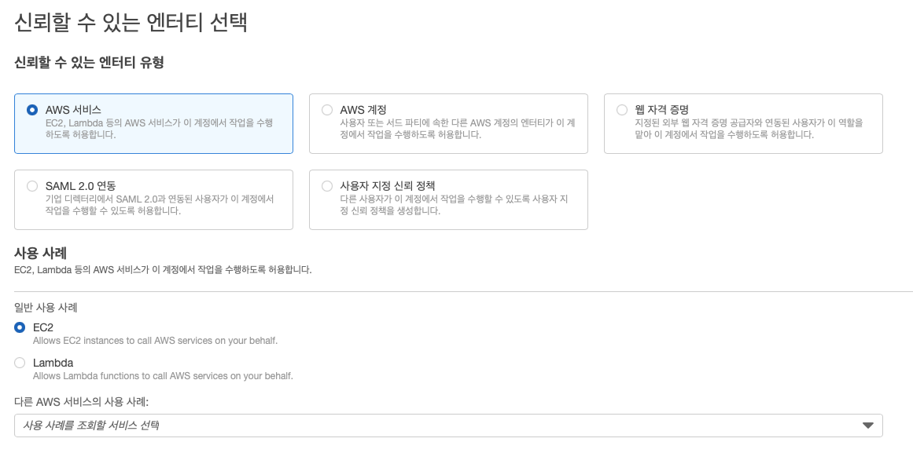Click the EC2 option label
Image resolution: width=913 pixels, height=453 pixels.
coord(43,327)
